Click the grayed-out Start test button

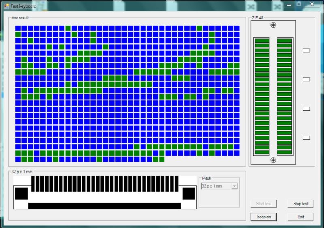click(264, 204)
